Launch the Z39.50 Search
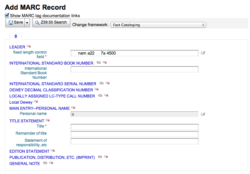Screen dimensions: 250x174 pyautogui.click(x=51, y=23)
